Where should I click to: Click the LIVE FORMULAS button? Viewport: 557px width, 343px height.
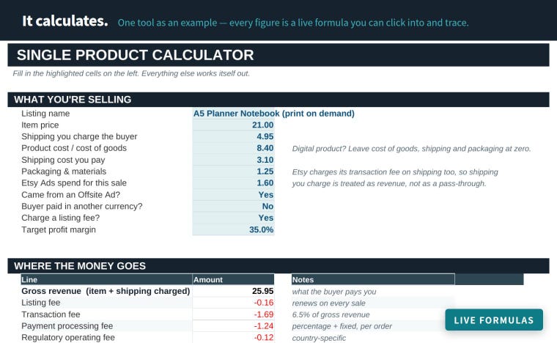(494, 320)
